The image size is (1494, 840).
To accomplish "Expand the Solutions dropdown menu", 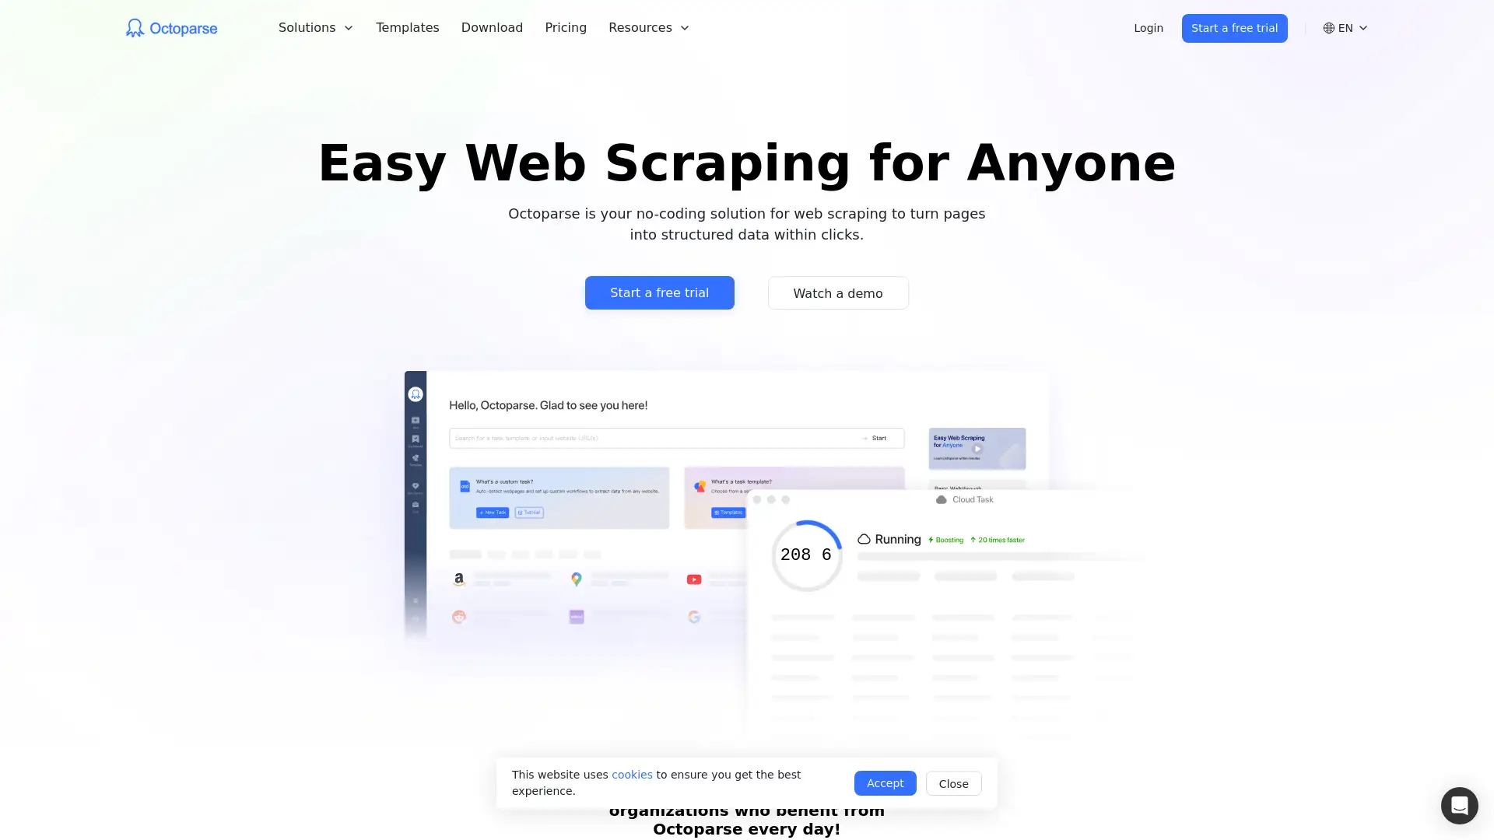I will 315,28.
